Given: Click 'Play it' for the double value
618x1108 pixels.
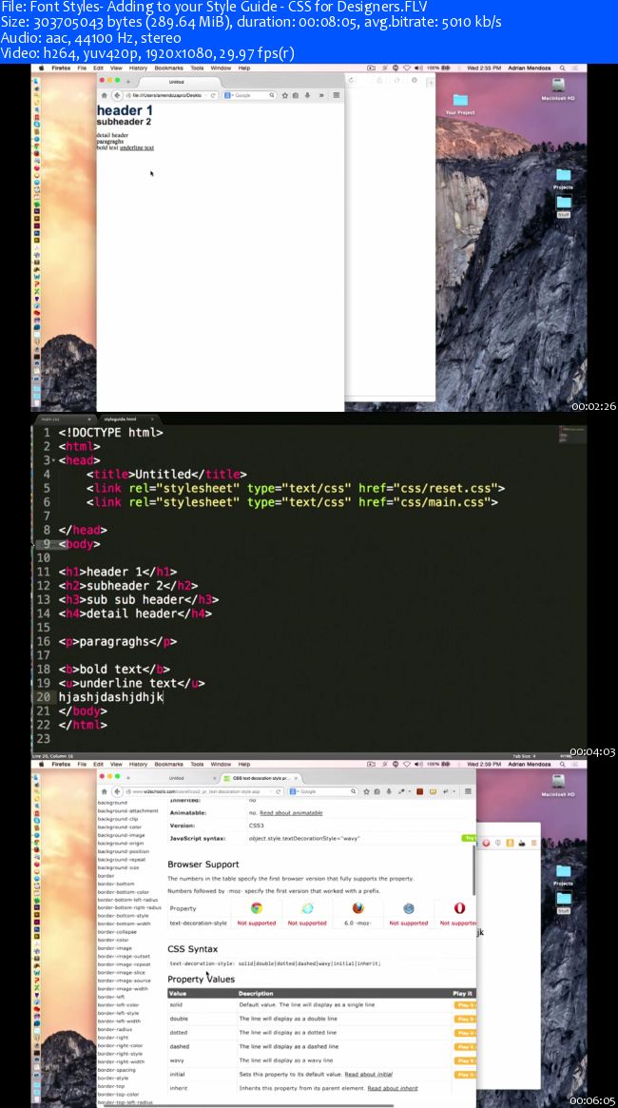Looking at the screenshot, I should pos(465,1019).
